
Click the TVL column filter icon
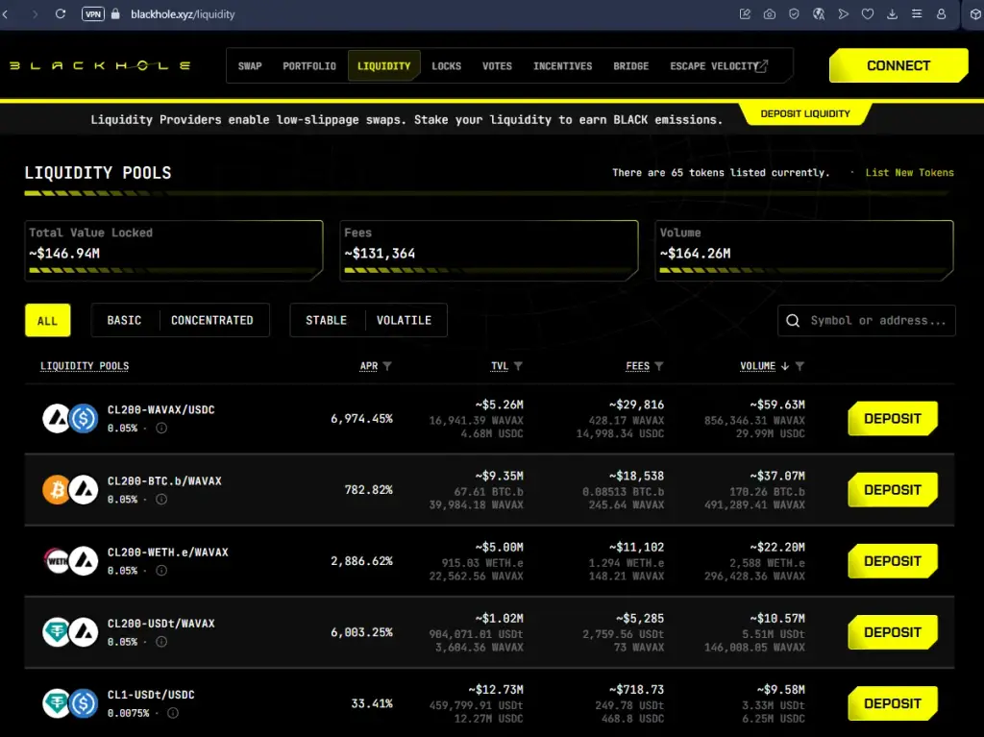518,366
